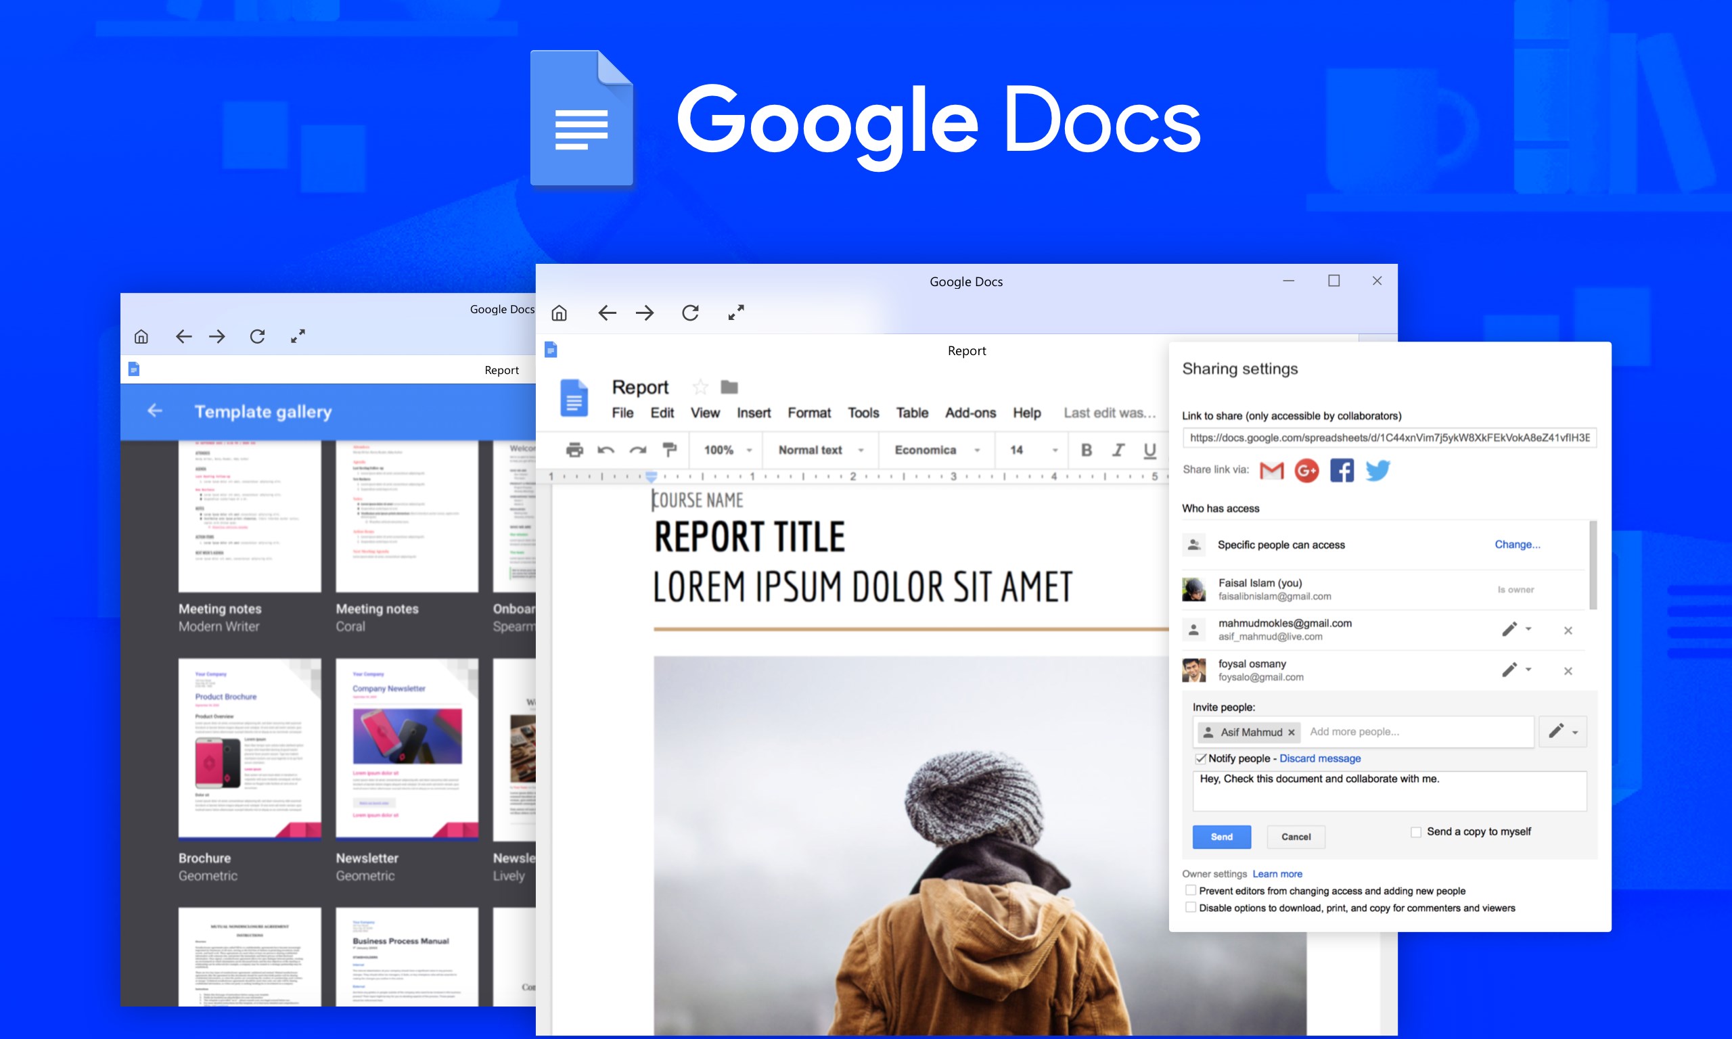
Task: Toggle bold formatting
Action: (x=1086, y=449)
